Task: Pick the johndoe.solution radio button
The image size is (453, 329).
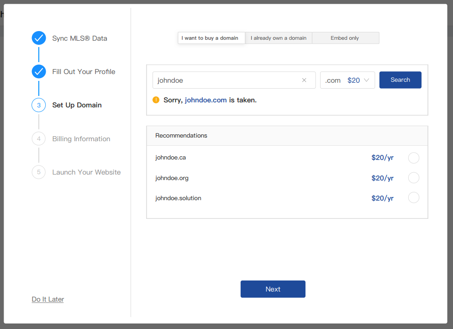Action: tap(413, 198)
